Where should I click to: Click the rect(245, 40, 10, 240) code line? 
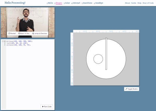(17, 43)
